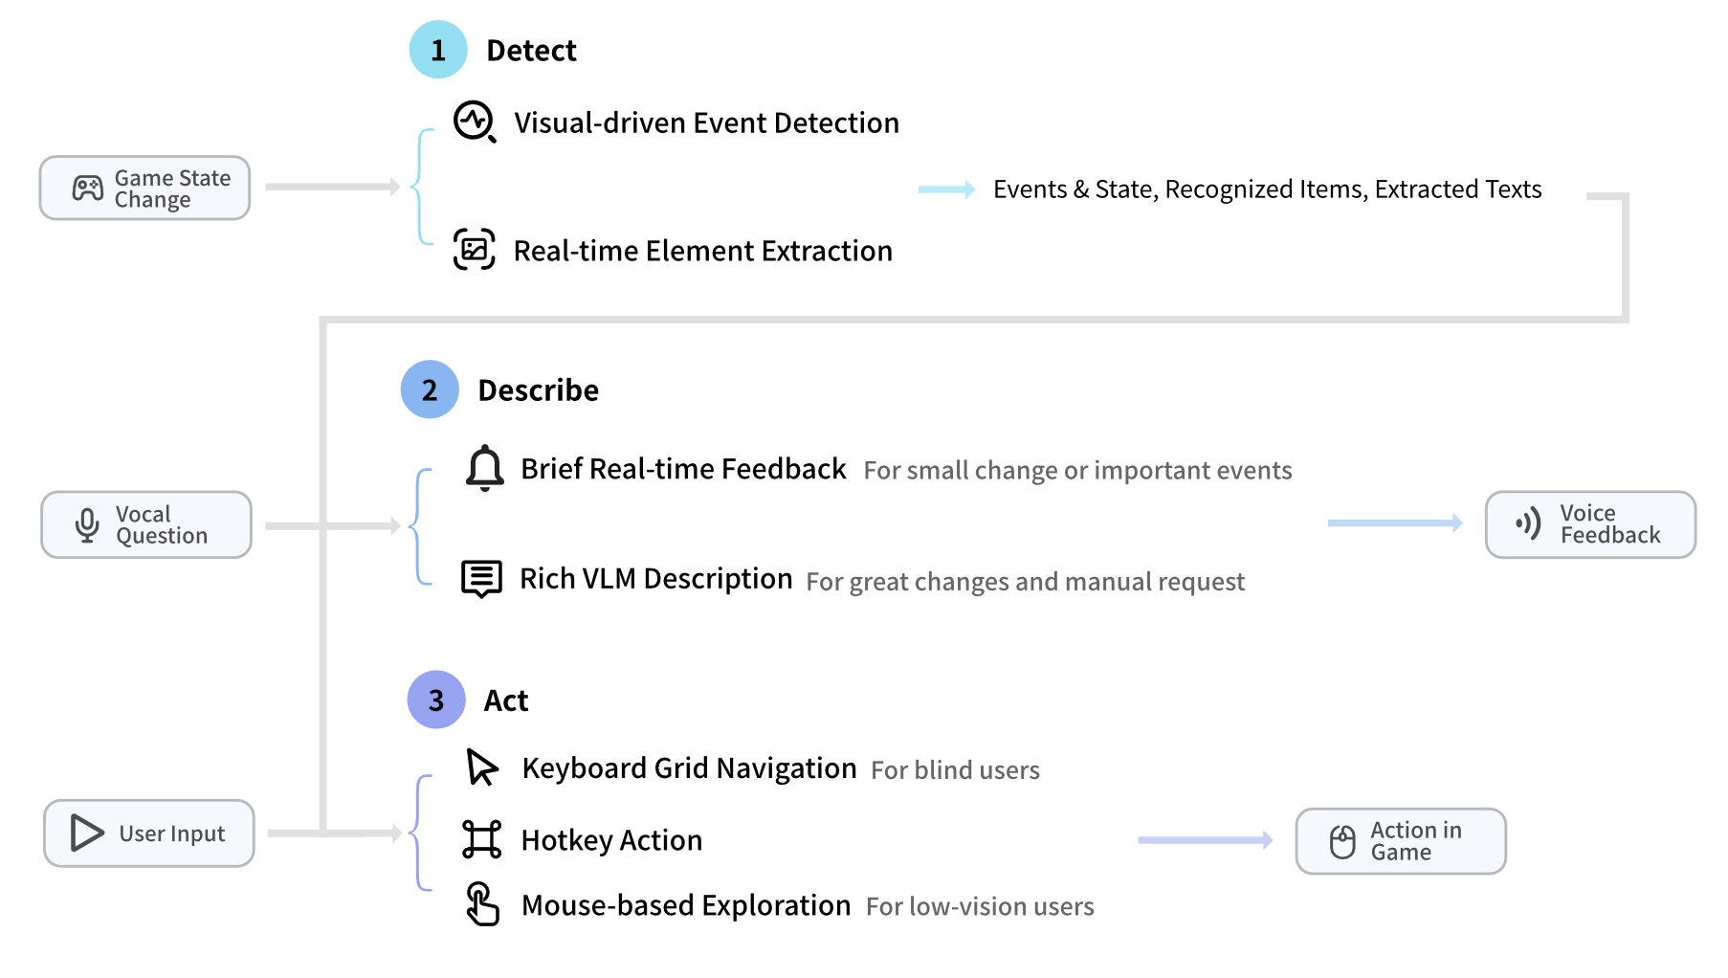Viewport: 1728px width, 978px height.
Task: Click the Mouse-based Exploration hand icon
Action: tap(482, 904)
